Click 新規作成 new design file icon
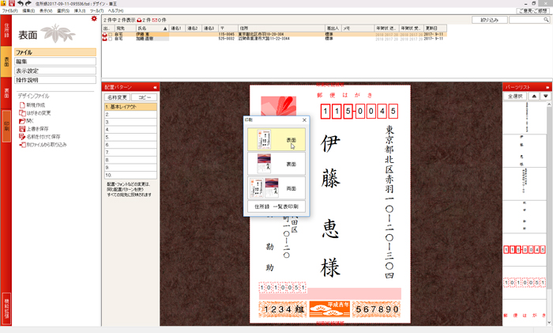Screen dimensions: 553x333 pyautogui.click(x=21, y=104)
